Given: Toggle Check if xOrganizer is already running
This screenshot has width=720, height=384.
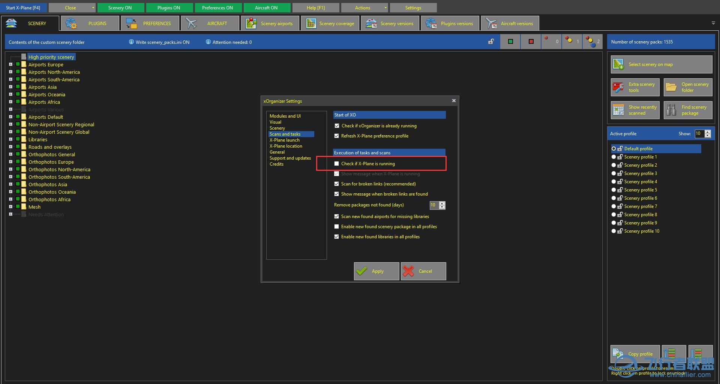Looking at the screenshot, I should pyautogui.click(x=337, y=126).
